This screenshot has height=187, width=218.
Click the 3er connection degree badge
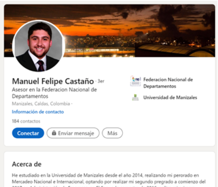pos(101,81)
